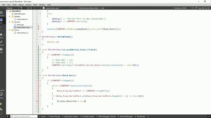Open the Build menu
Screen dimensions: 211x118
tap(15, 5)
